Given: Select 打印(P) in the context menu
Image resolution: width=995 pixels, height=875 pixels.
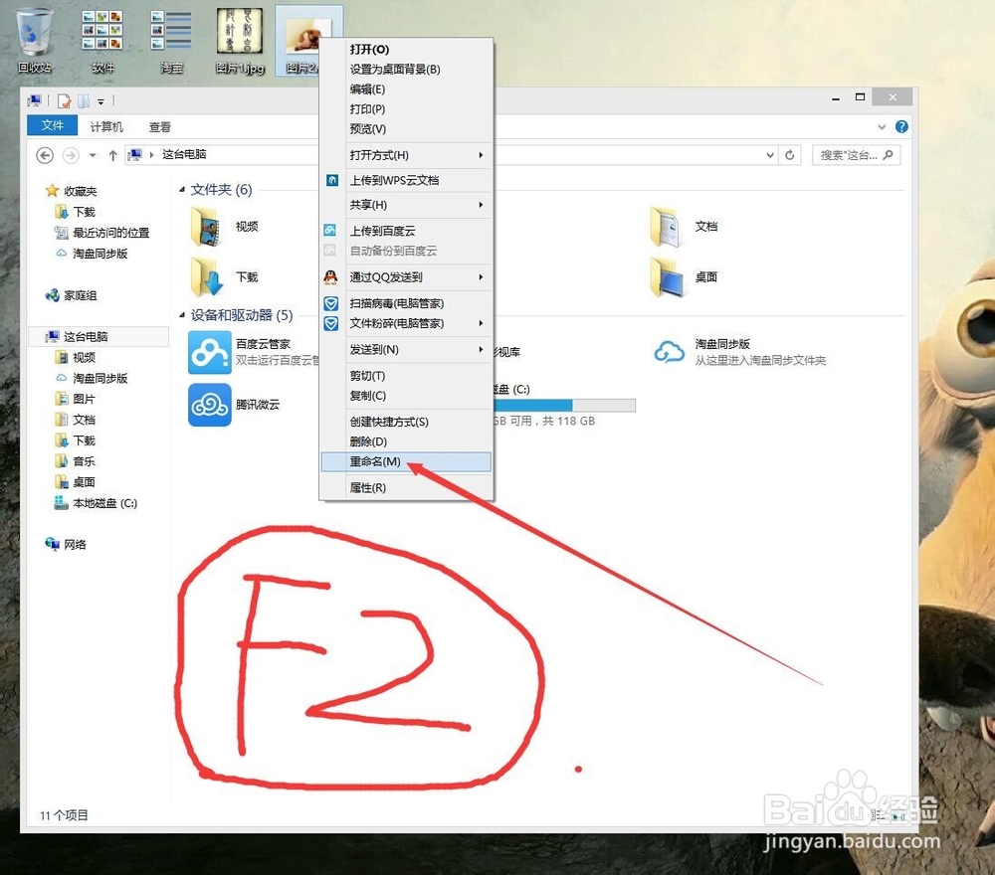Looking at the screenshot, I should 406,109.
